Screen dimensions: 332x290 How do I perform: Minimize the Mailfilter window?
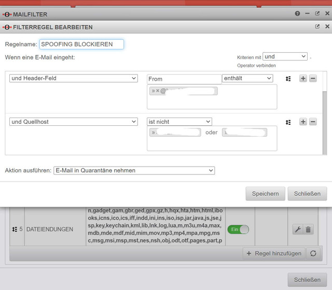(x=308, y=13)
